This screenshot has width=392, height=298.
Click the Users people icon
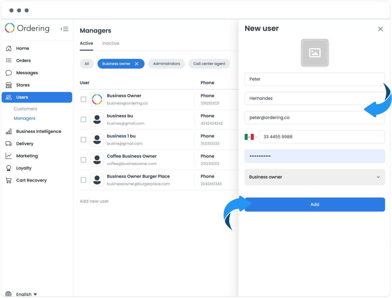click(x=9, y=97)
